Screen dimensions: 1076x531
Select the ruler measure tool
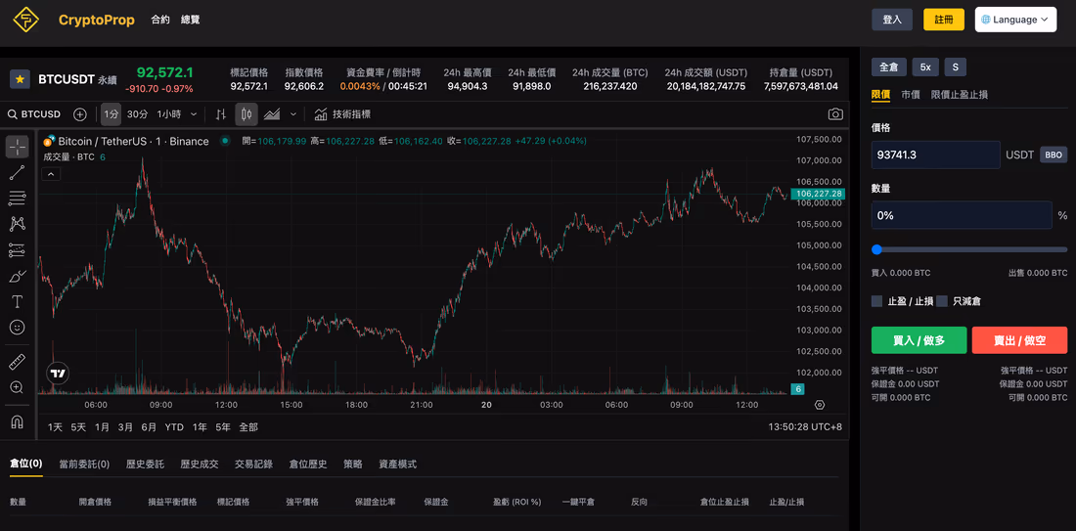coord(18,362)
